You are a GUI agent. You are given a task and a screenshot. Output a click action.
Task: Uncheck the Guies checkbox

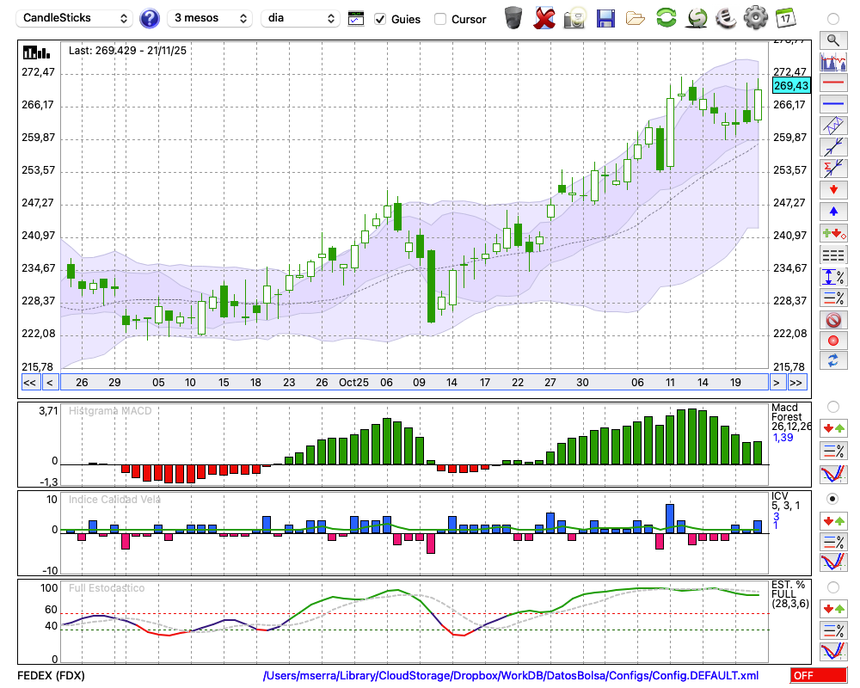click(380, 19)
